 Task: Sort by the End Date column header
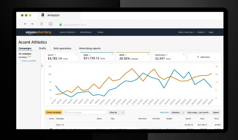coord(156,119)
